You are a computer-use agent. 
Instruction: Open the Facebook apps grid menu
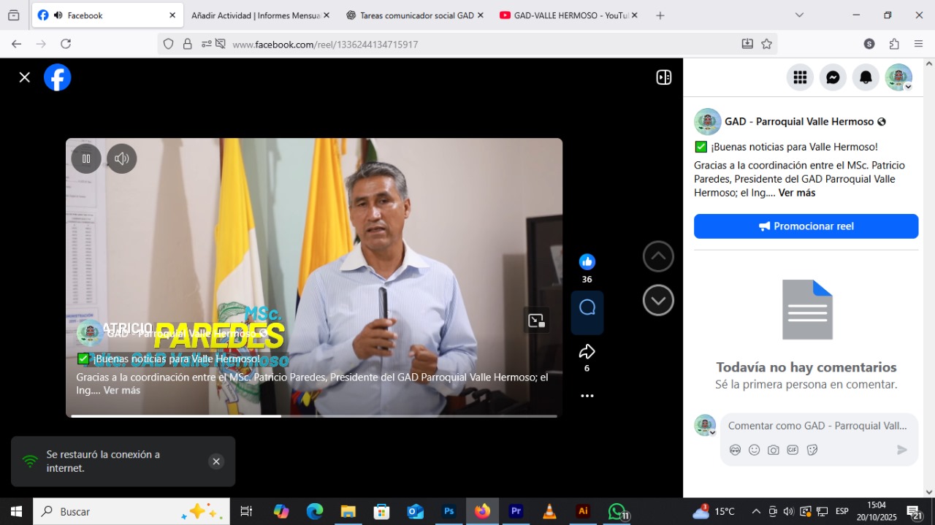coord(800,77)
